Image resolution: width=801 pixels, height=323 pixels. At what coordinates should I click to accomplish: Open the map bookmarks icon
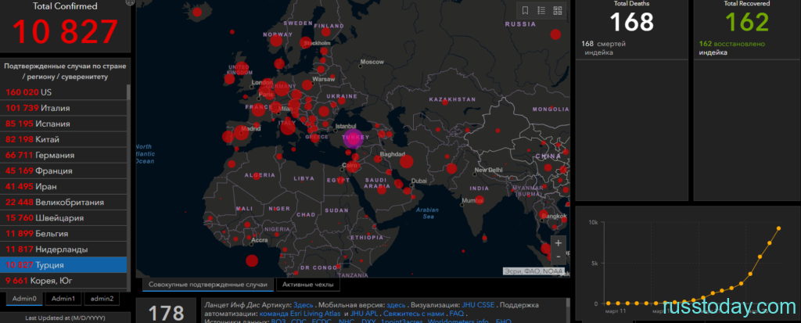click(525, 10)
